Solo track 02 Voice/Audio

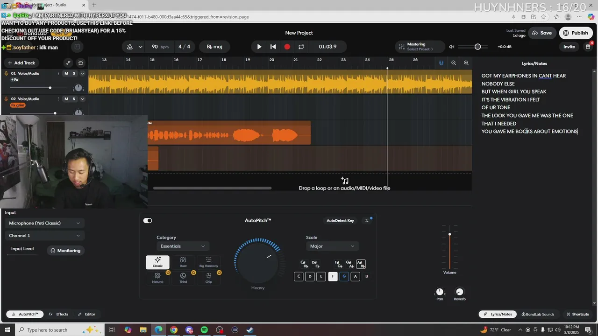[74, 99]
